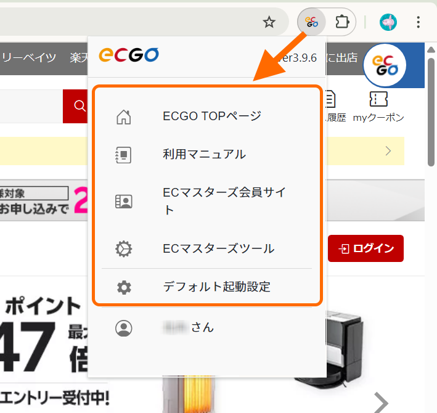
Task: Open Chrome profile avatar
Action: click(388, 23)
